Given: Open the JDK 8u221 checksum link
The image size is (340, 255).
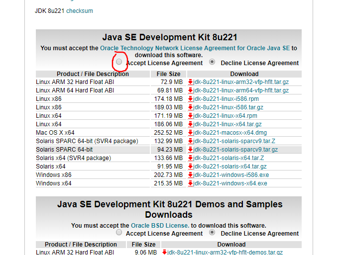Looking at the screenshot, I should pyautogui.click(x=80, y=11).
